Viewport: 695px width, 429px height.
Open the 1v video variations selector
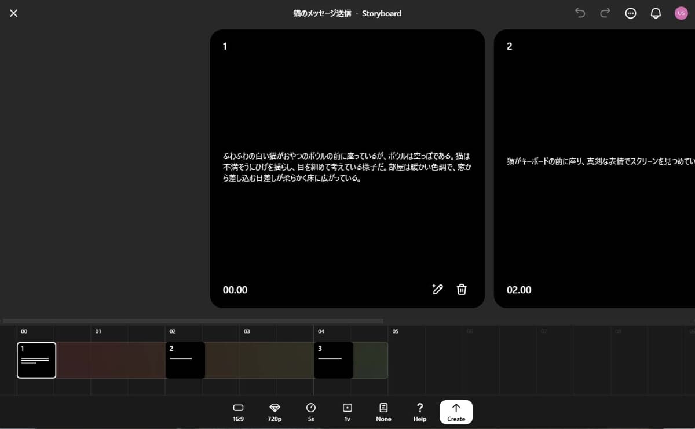click(347, 412)
